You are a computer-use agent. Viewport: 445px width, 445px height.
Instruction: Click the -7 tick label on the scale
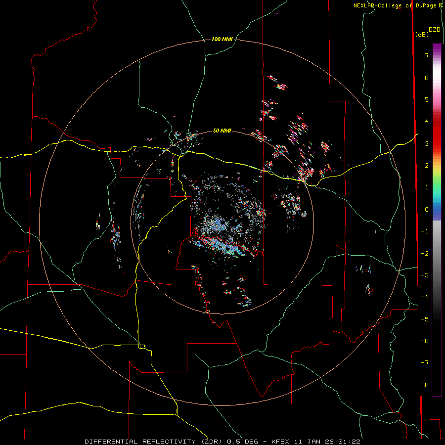pos(425,363)
